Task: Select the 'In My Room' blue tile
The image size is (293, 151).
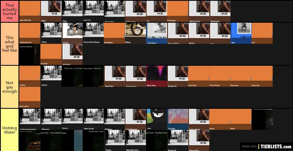Action: click(157, 33)
